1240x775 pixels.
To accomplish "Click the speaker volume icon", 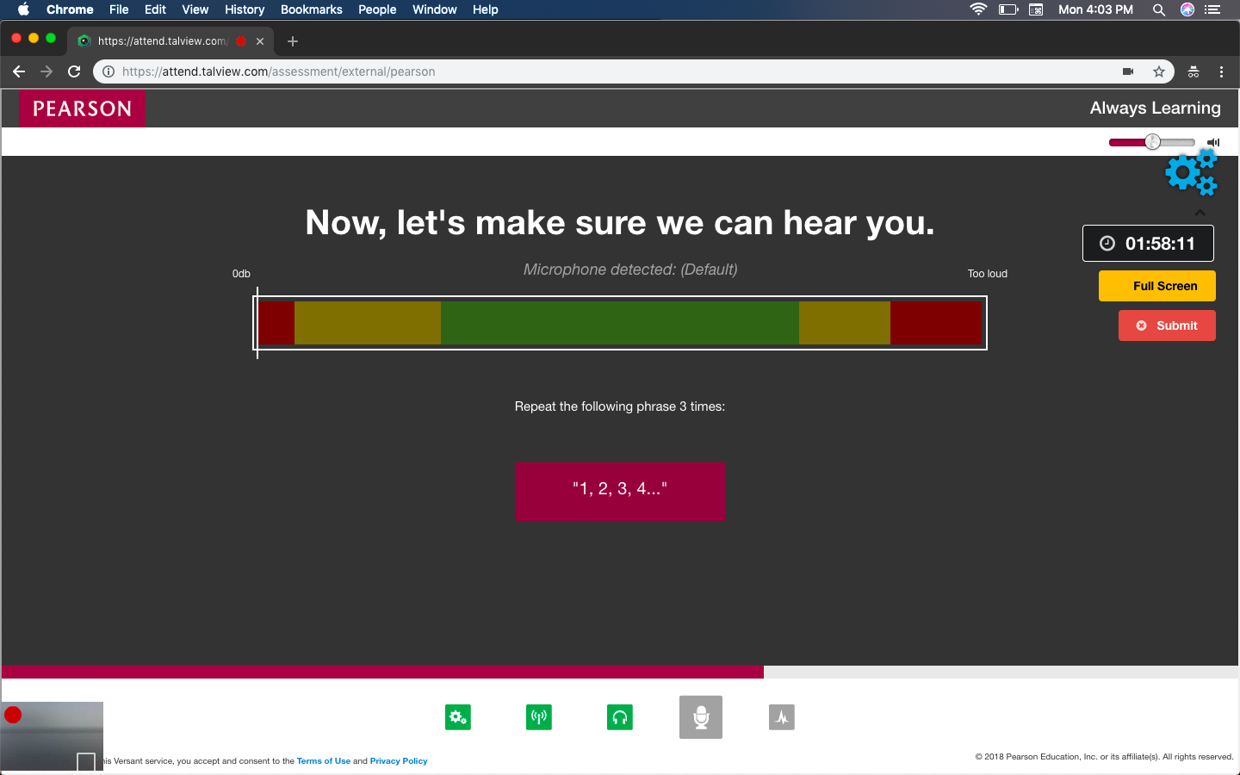I will [1213, 142].
